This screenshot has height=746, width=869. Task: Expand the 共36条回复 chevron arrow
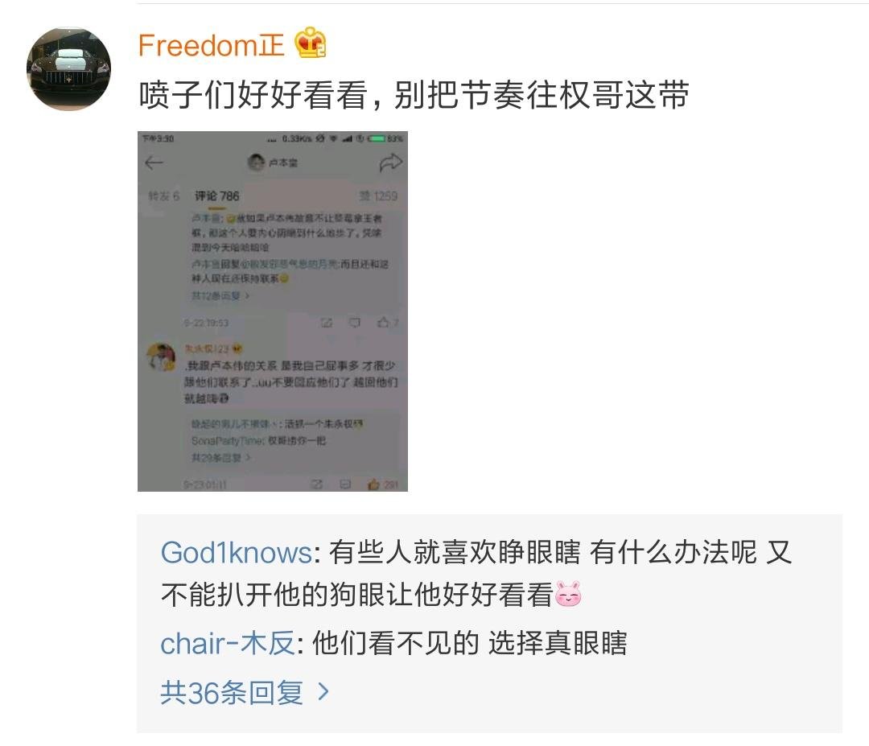[x=323, y=692]
